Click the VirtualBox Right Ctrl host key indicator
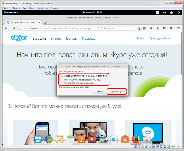The width and height of the screenshot is (184, 151). pyautogui.click(x=175, y=146)
